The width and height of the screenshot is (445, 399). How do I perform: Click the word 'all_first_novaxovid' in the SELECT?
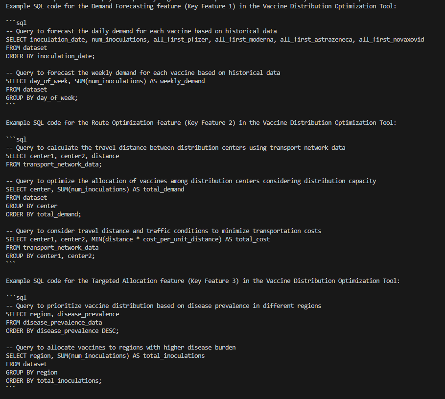tap(391, 39)
